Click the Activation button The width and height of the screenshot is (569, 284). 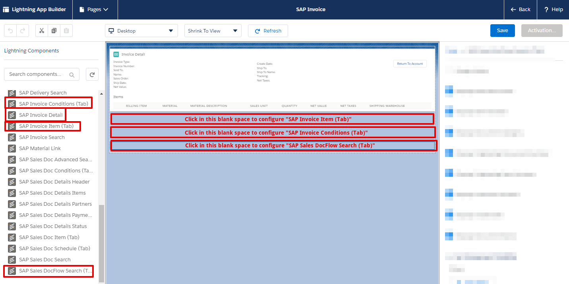click(542, 31)
